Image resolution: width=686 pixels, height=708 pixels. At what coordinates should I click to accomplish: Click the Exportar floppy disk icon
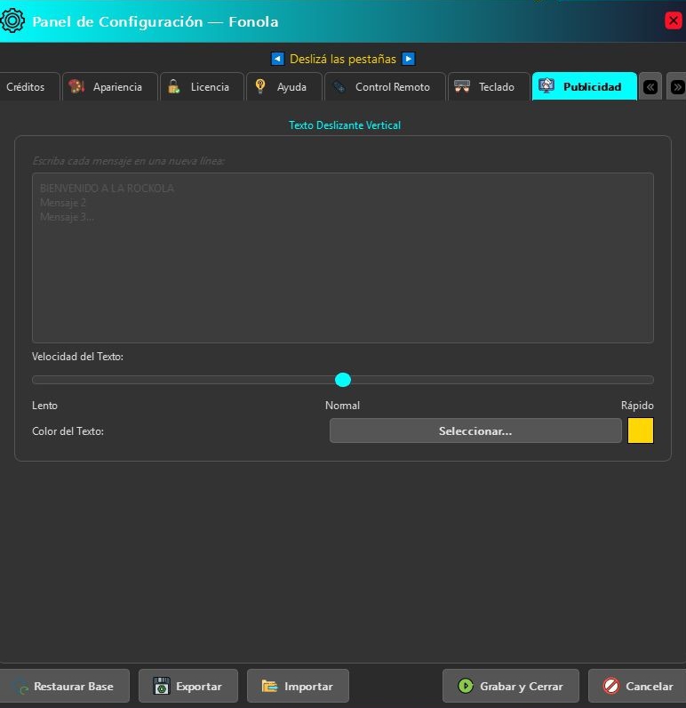click(x=162, y=686)
